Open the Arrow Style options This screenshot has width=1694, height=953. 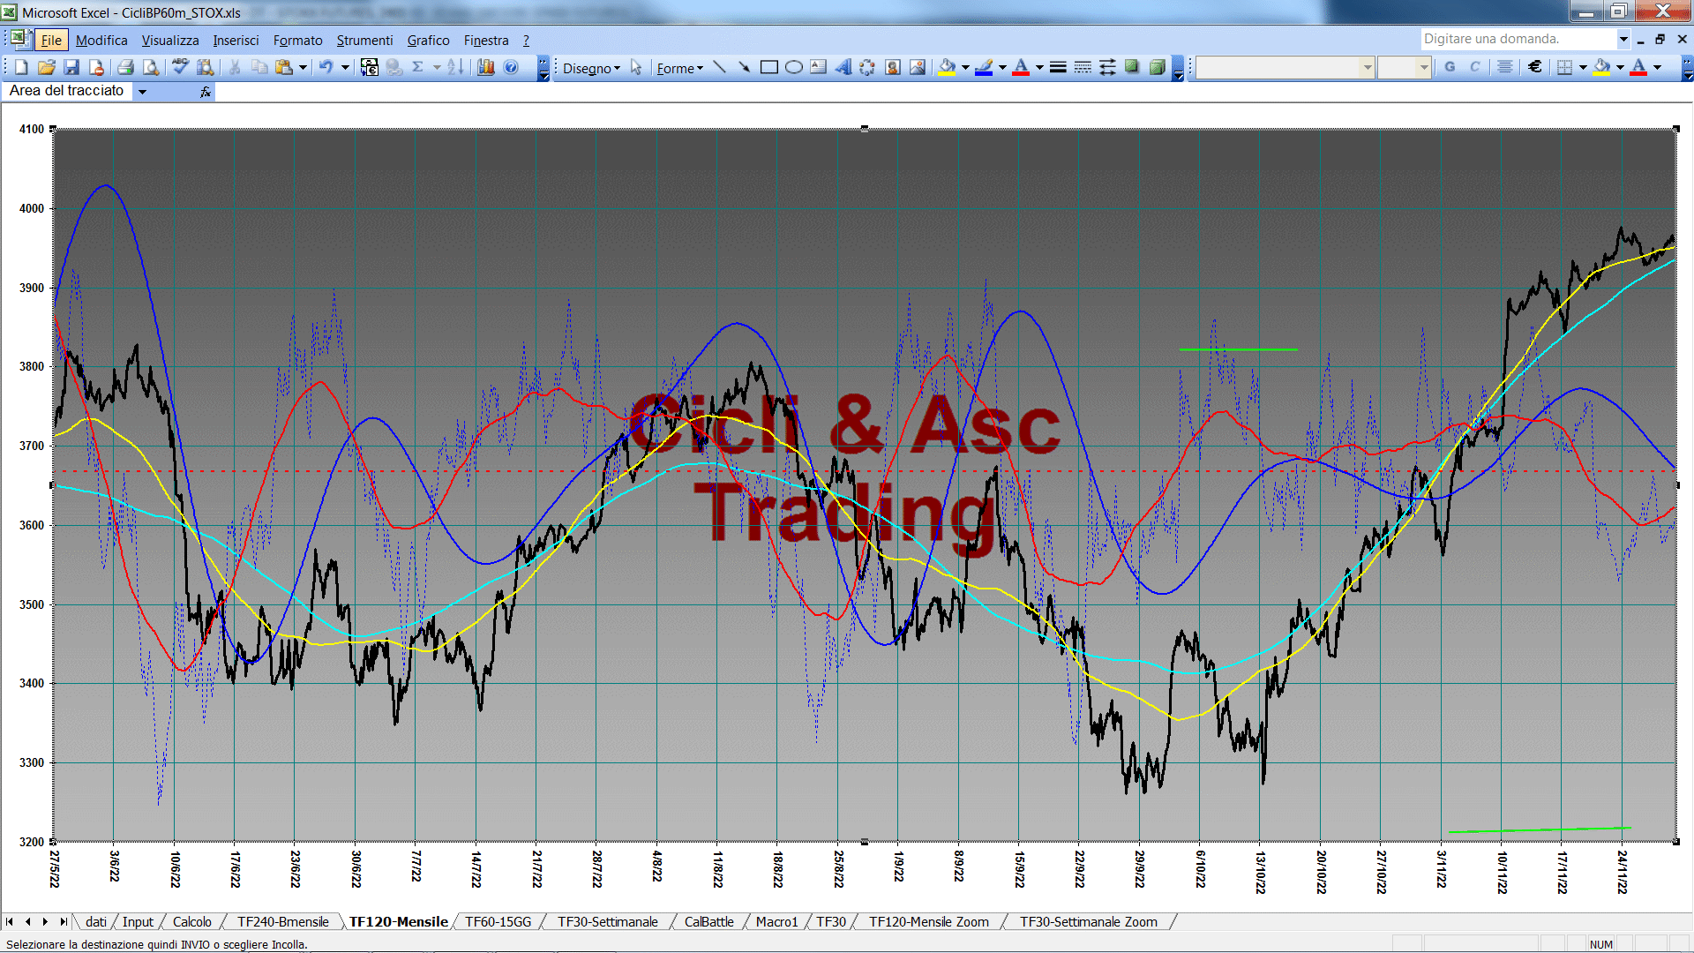[x=1107, y=67]
